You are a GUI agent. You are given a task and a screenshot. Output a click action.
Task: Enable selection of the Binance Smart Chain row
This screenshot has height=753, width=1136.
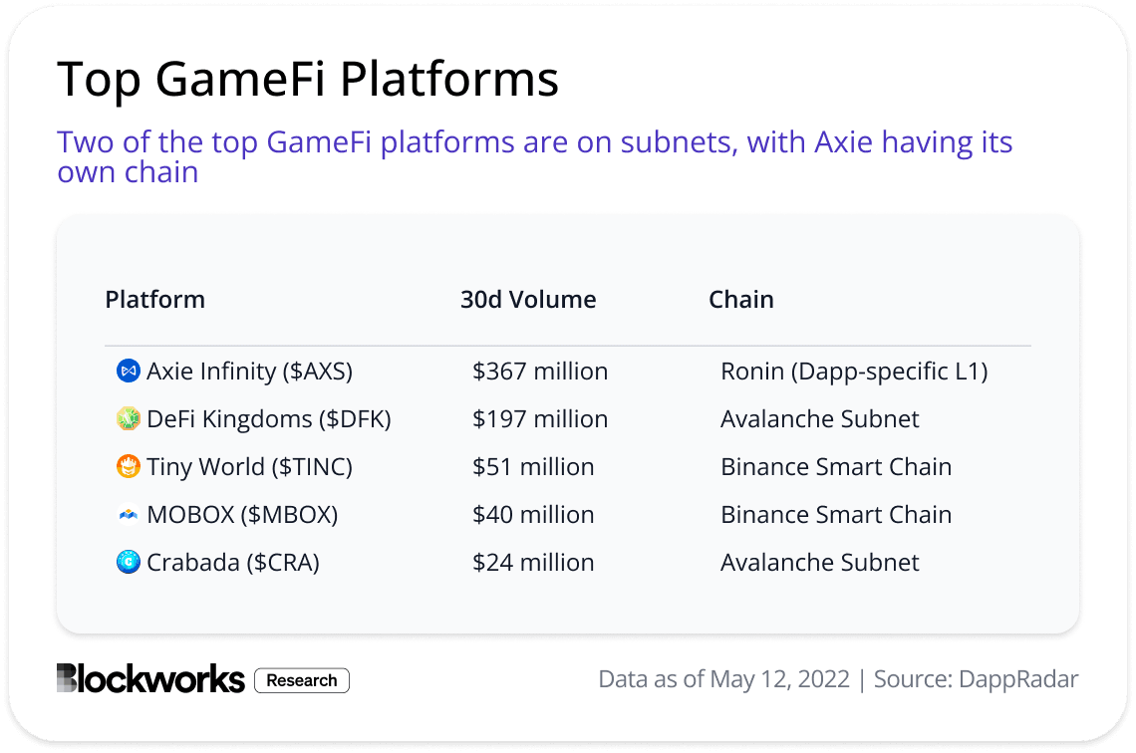pos(836,466)
